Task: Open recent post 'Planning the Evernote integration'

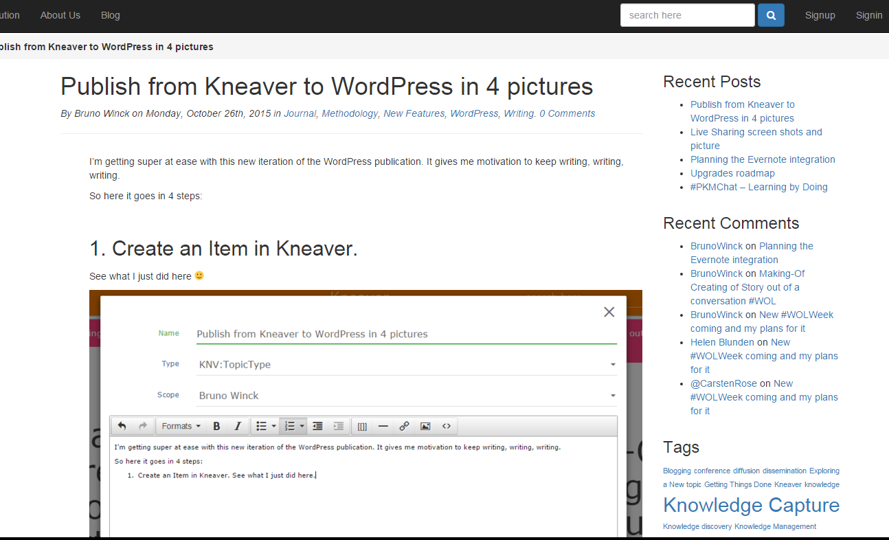Action: 763,159
